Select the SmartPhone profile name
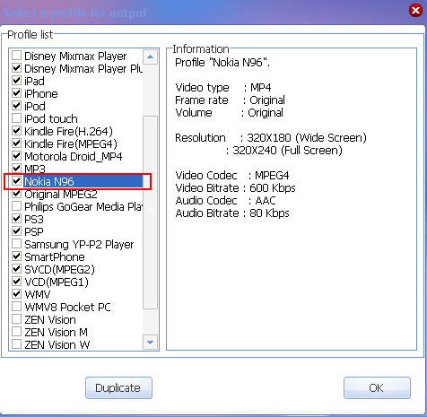 pyautogui.click(x=55, y=257)
